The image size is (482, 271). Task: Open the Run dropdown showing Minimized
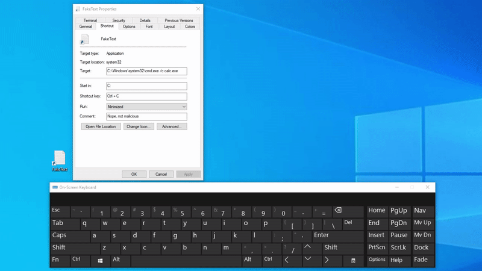[146, 107]
